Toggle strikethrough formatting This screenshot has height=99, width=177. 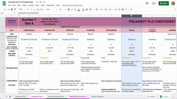75,10
